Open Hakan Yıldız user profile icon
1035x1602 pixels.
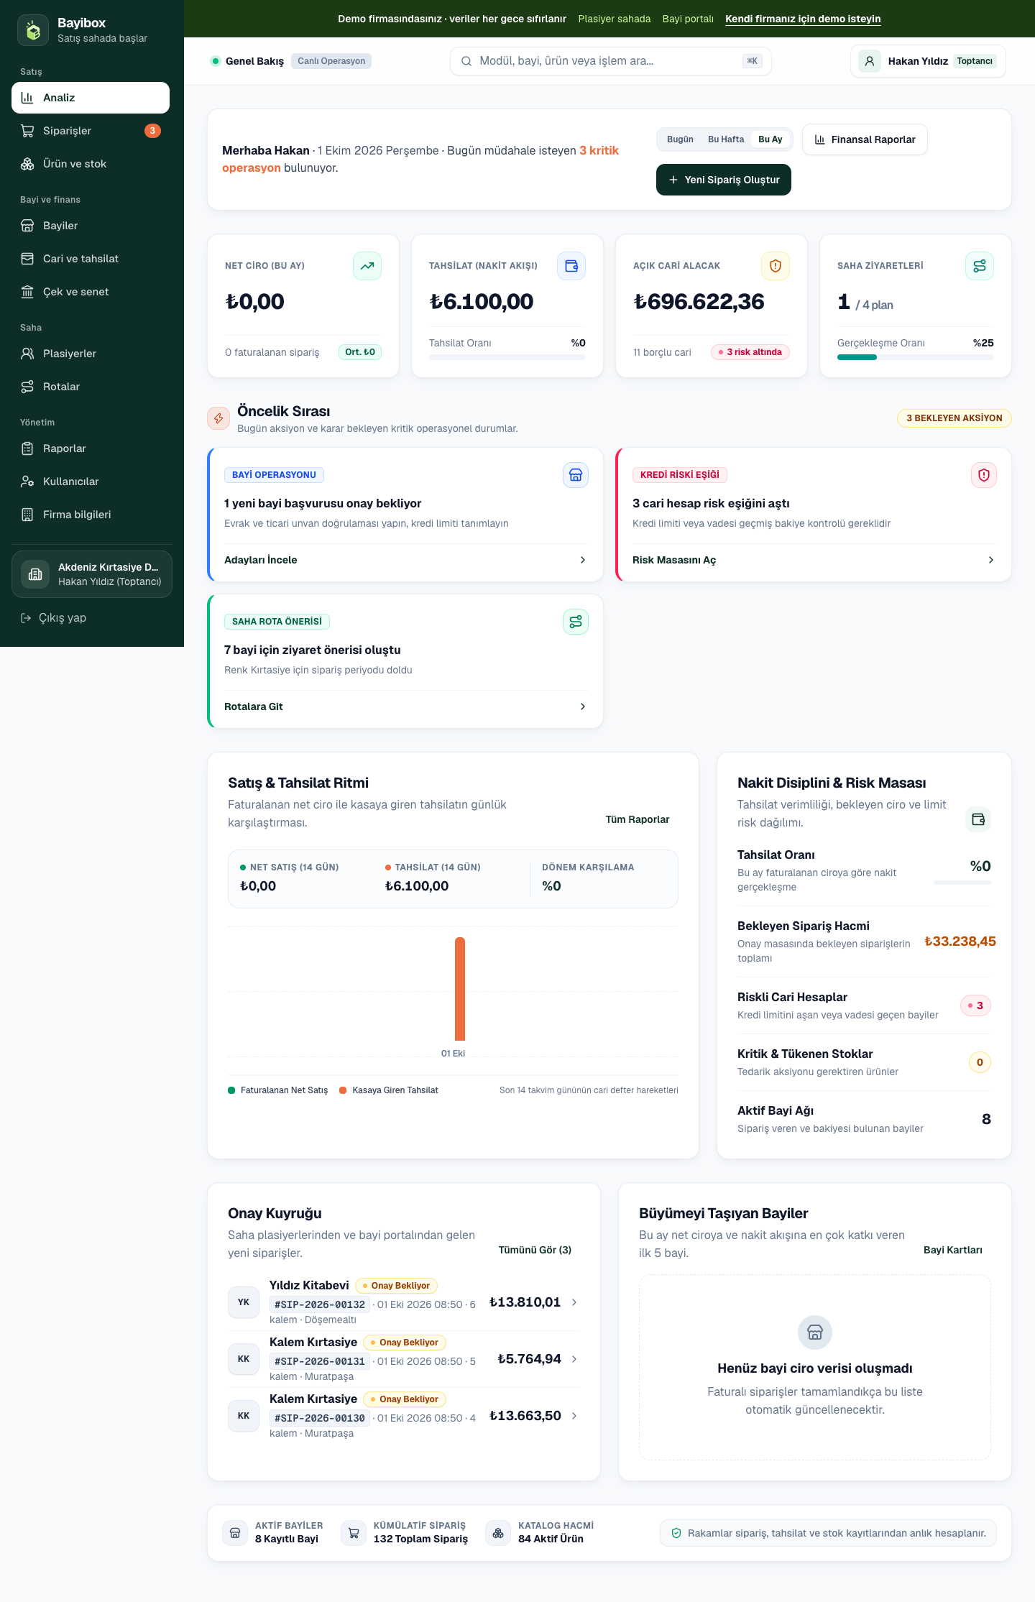[870, 61]
